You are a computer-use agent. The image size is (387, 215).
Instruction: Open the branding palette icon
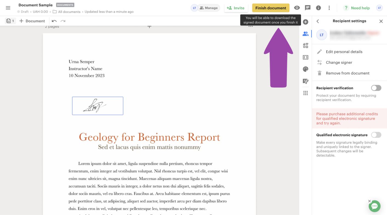[305, 69]
